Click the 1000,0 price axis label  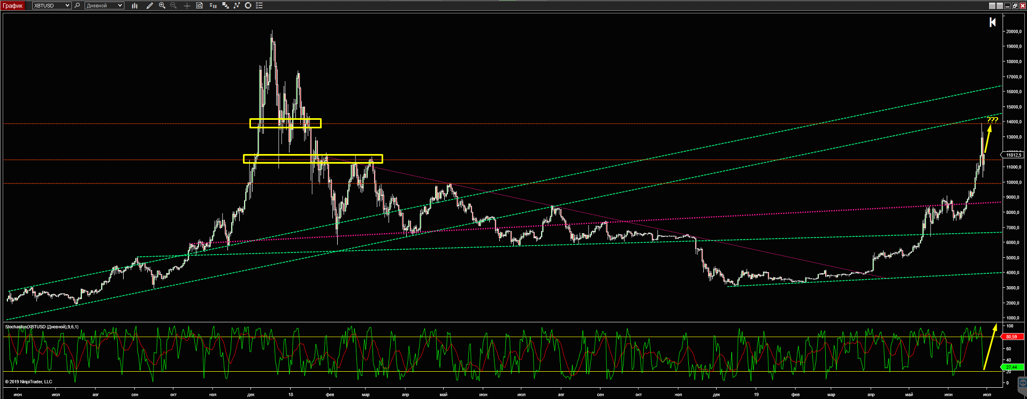point(1014,318)
